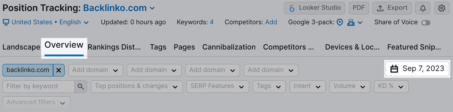Open Looker Studio integration
Image resolution: width=453 pixels, height=112 pixels.
314,8
